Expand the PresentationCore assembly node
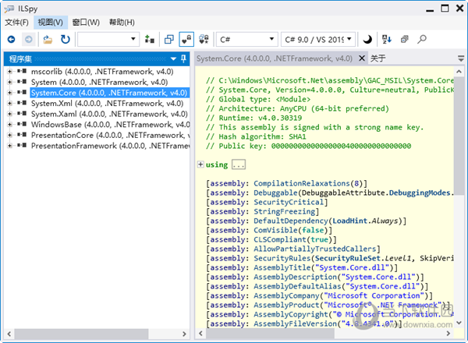 click(x=9, y=135)
